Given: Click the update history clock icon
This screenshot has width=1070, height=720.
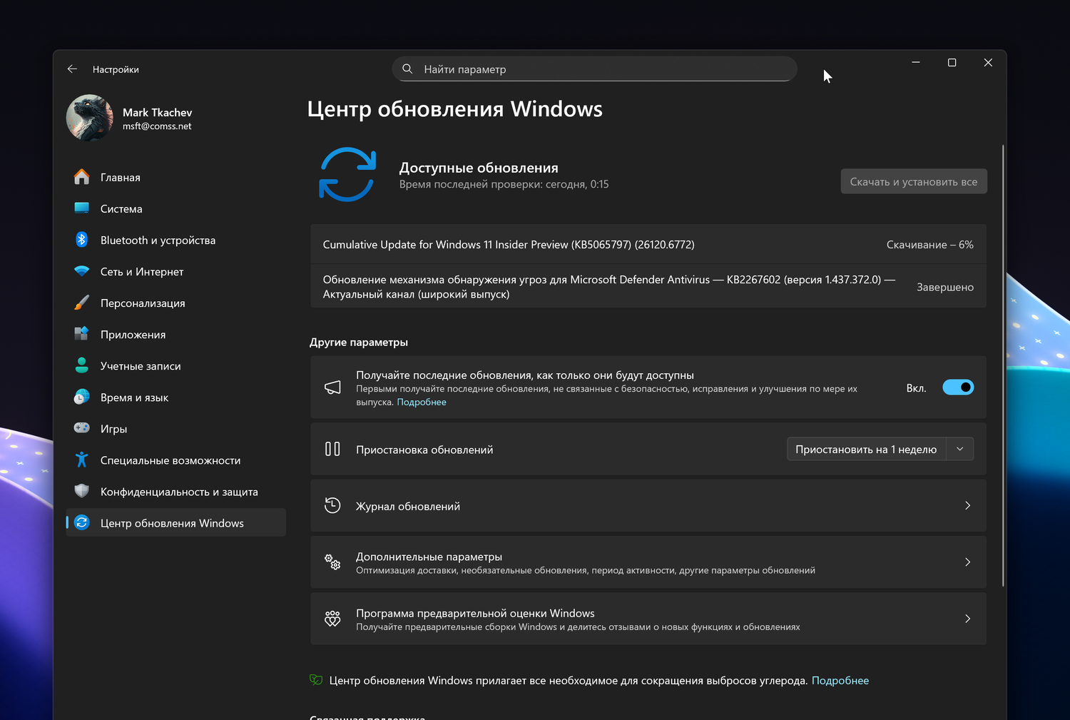Looking at the screenshot, I should pos(332,506).
